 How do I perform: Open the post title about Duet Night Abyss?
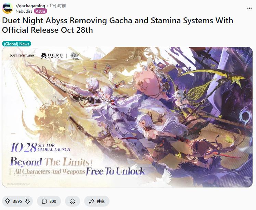click(x=117, y=25)
